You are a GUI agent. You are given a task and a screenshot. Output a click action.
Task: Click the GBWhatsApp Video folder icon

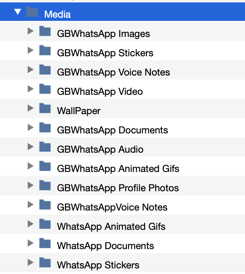45,89
